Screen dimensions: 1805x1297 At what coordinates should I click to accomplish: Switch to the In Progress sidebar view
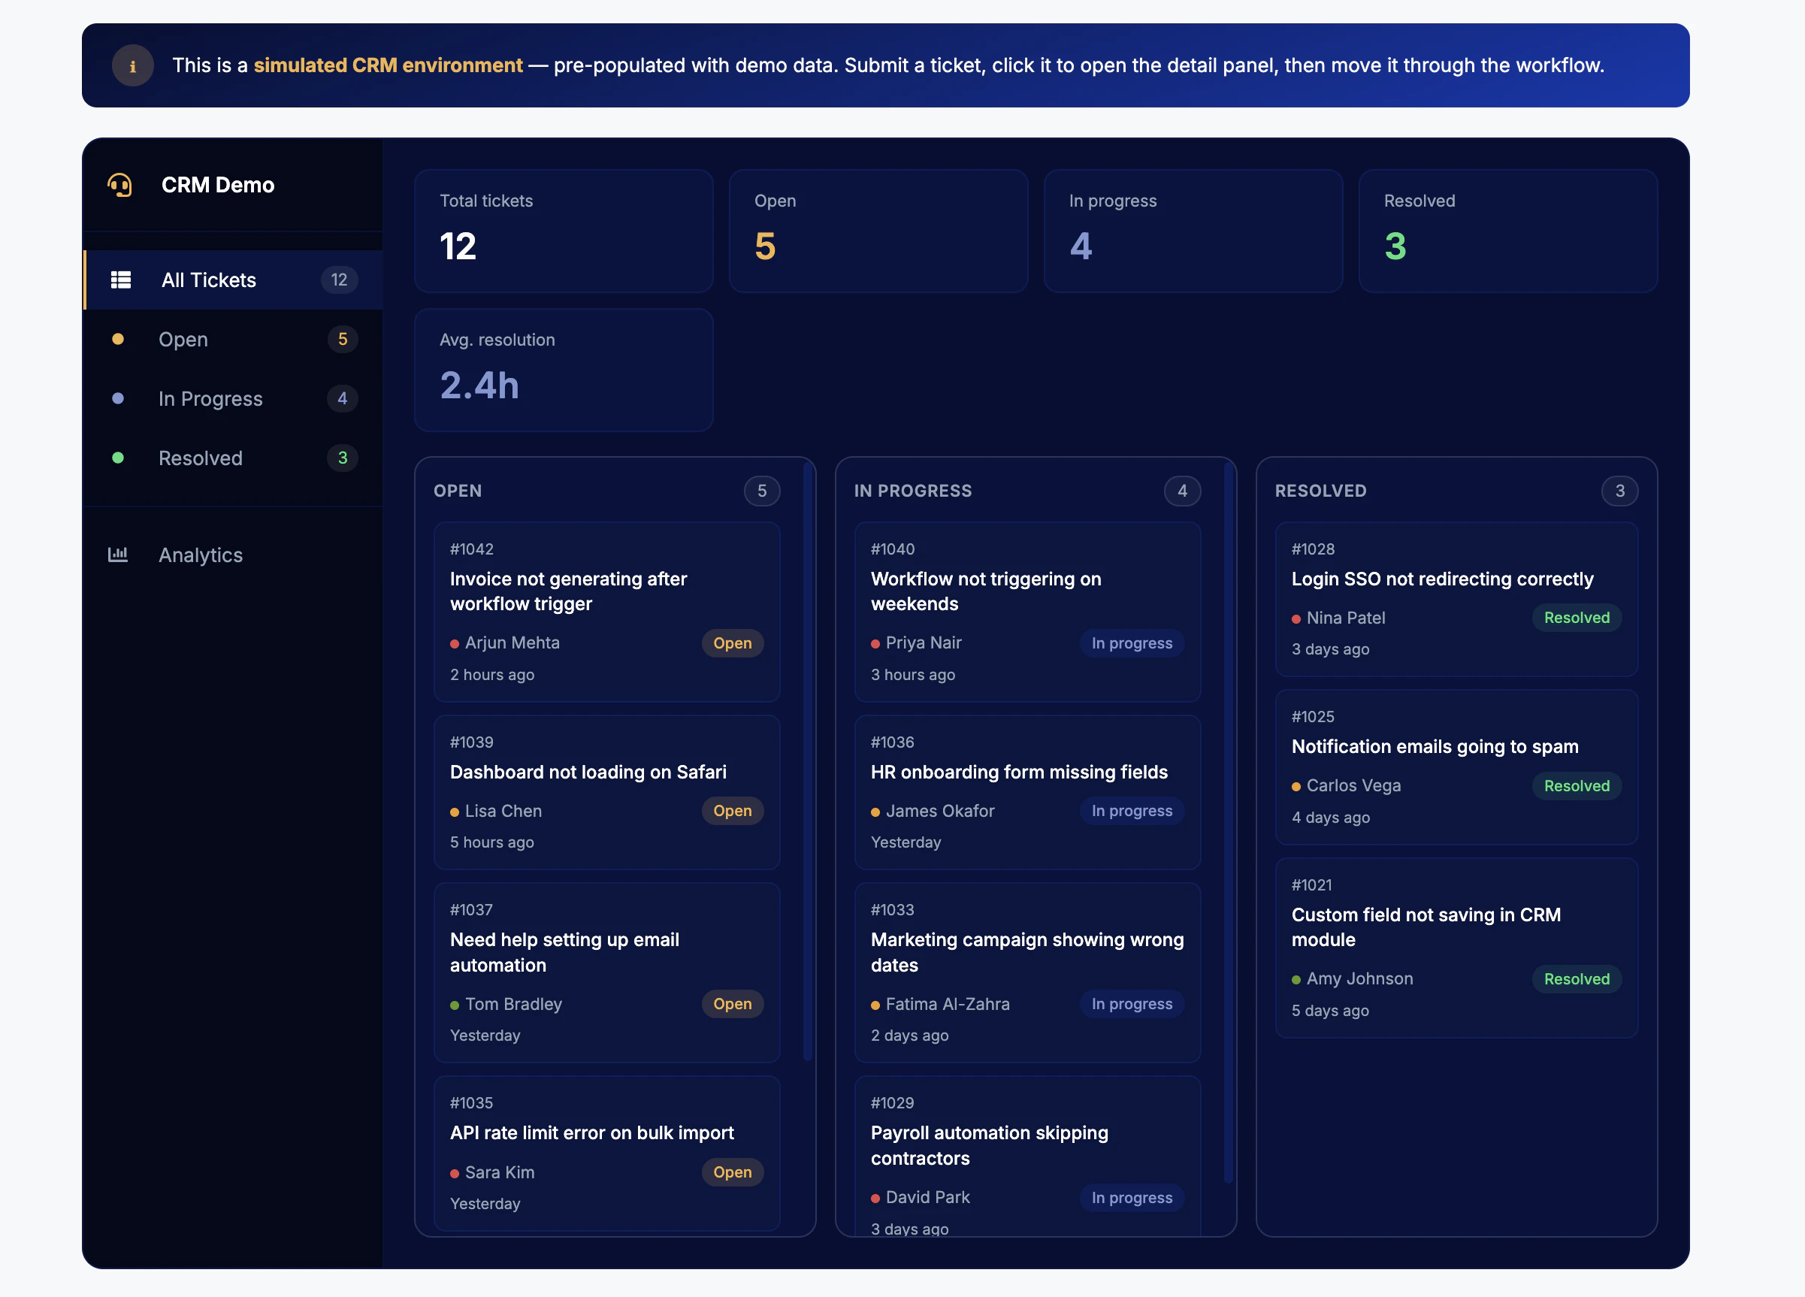(210, 399)
